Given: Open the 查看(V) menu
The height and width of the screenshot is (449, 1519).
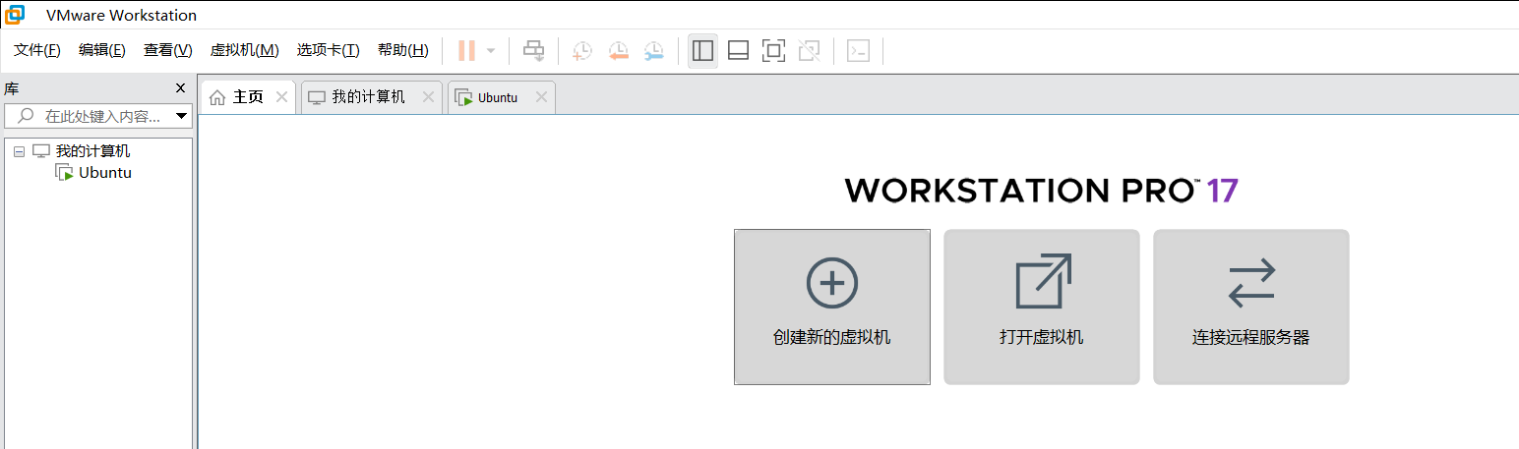Looking at the screenshot, I should [x=167, y=50].
